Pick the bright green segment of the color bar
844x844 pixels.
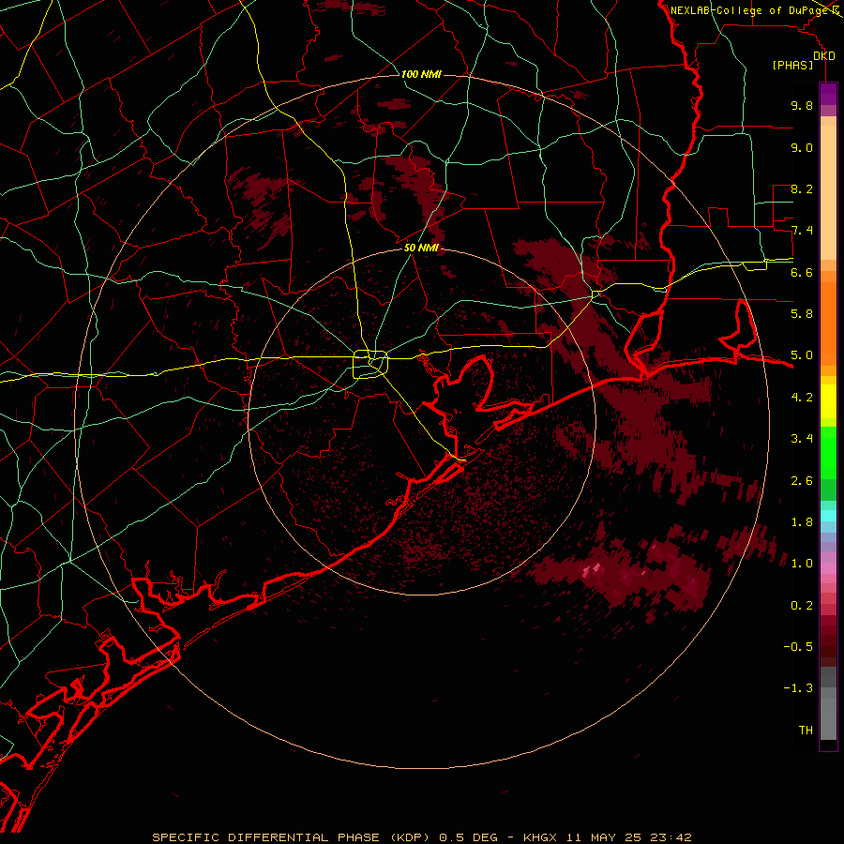(828, 452)
